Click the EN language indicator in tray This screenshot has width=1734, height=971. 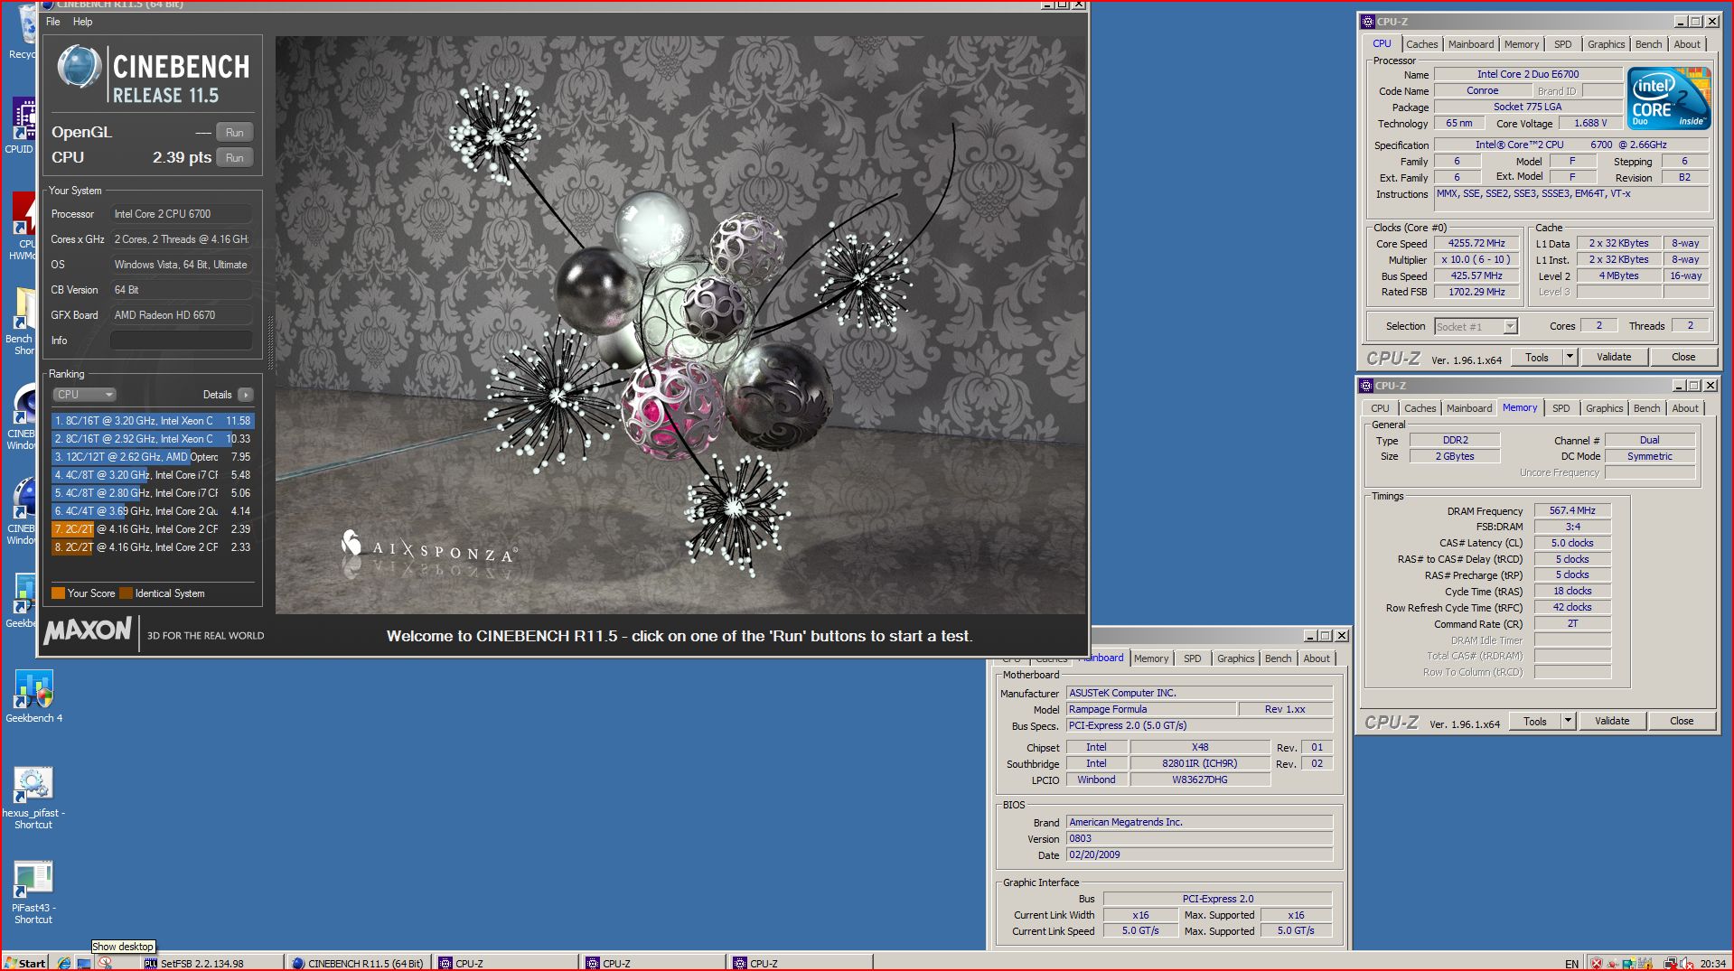click(x=1571, y=964)
